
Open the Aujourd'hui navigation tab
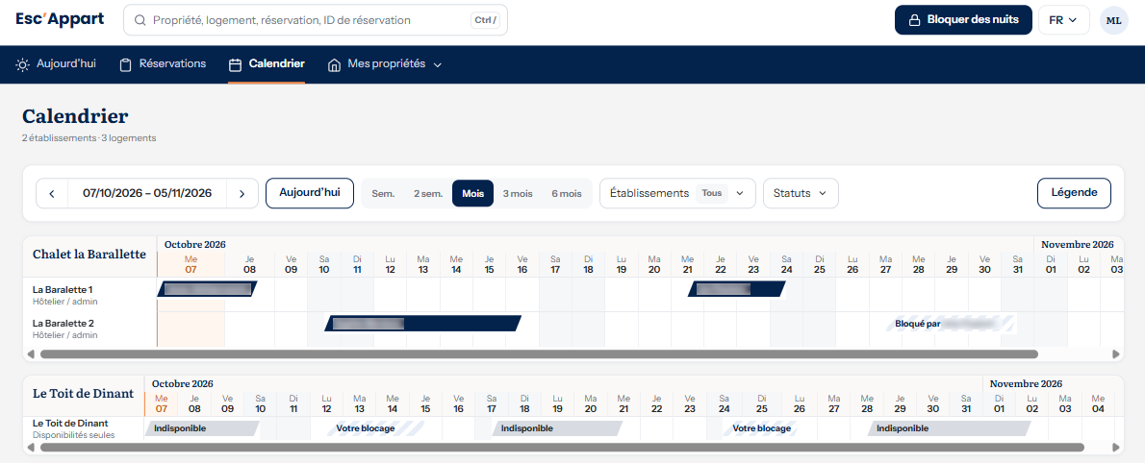click(x=56, y=64)
